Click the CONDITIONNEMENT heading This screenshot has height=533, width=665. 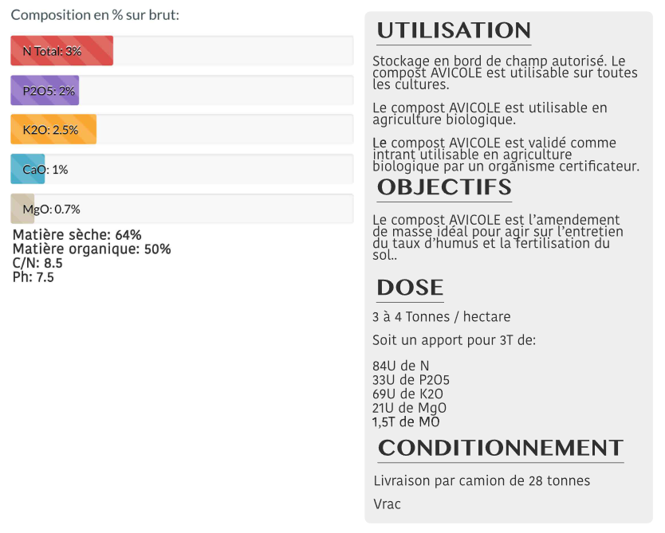500,448
